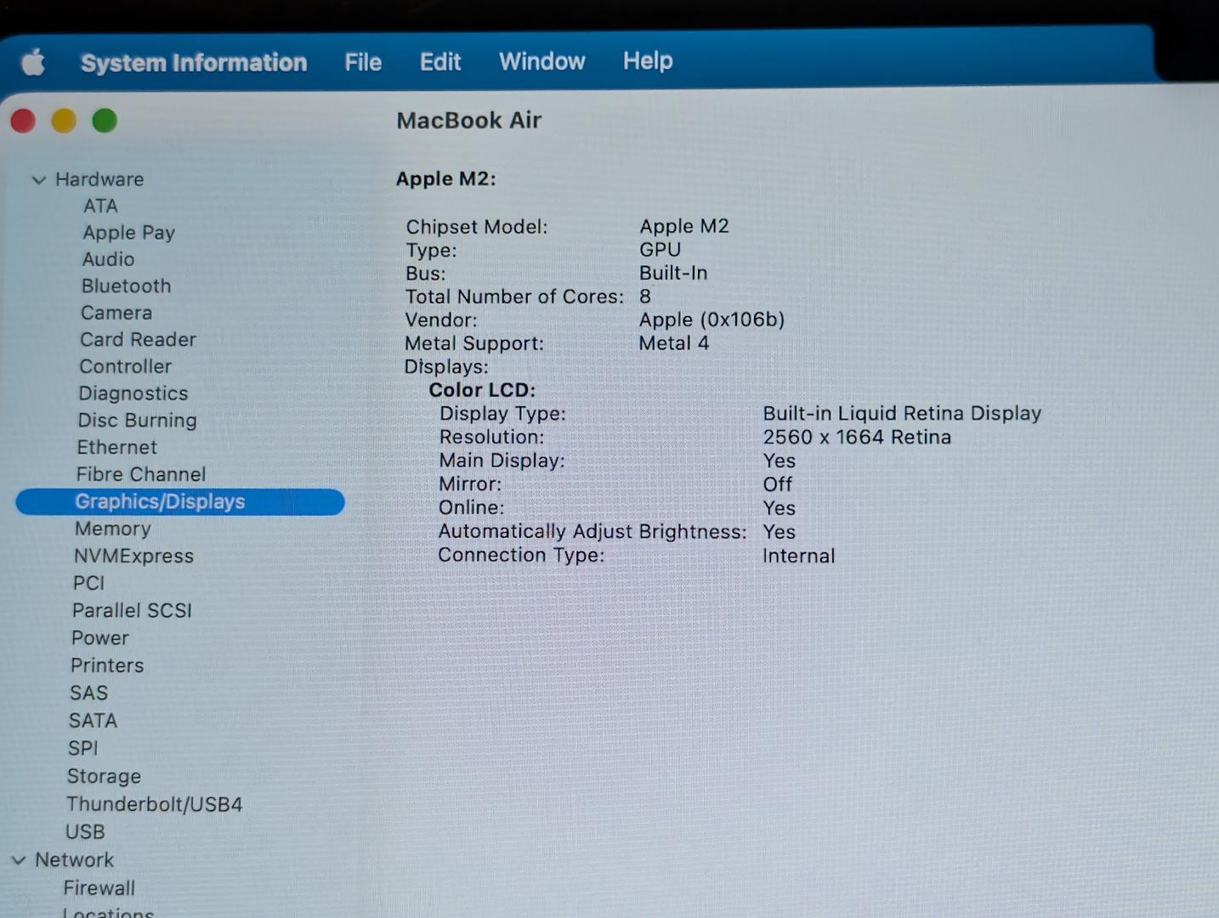Click the yellow minimize window button
This screenshot has width=1219, height=918.
64,122
